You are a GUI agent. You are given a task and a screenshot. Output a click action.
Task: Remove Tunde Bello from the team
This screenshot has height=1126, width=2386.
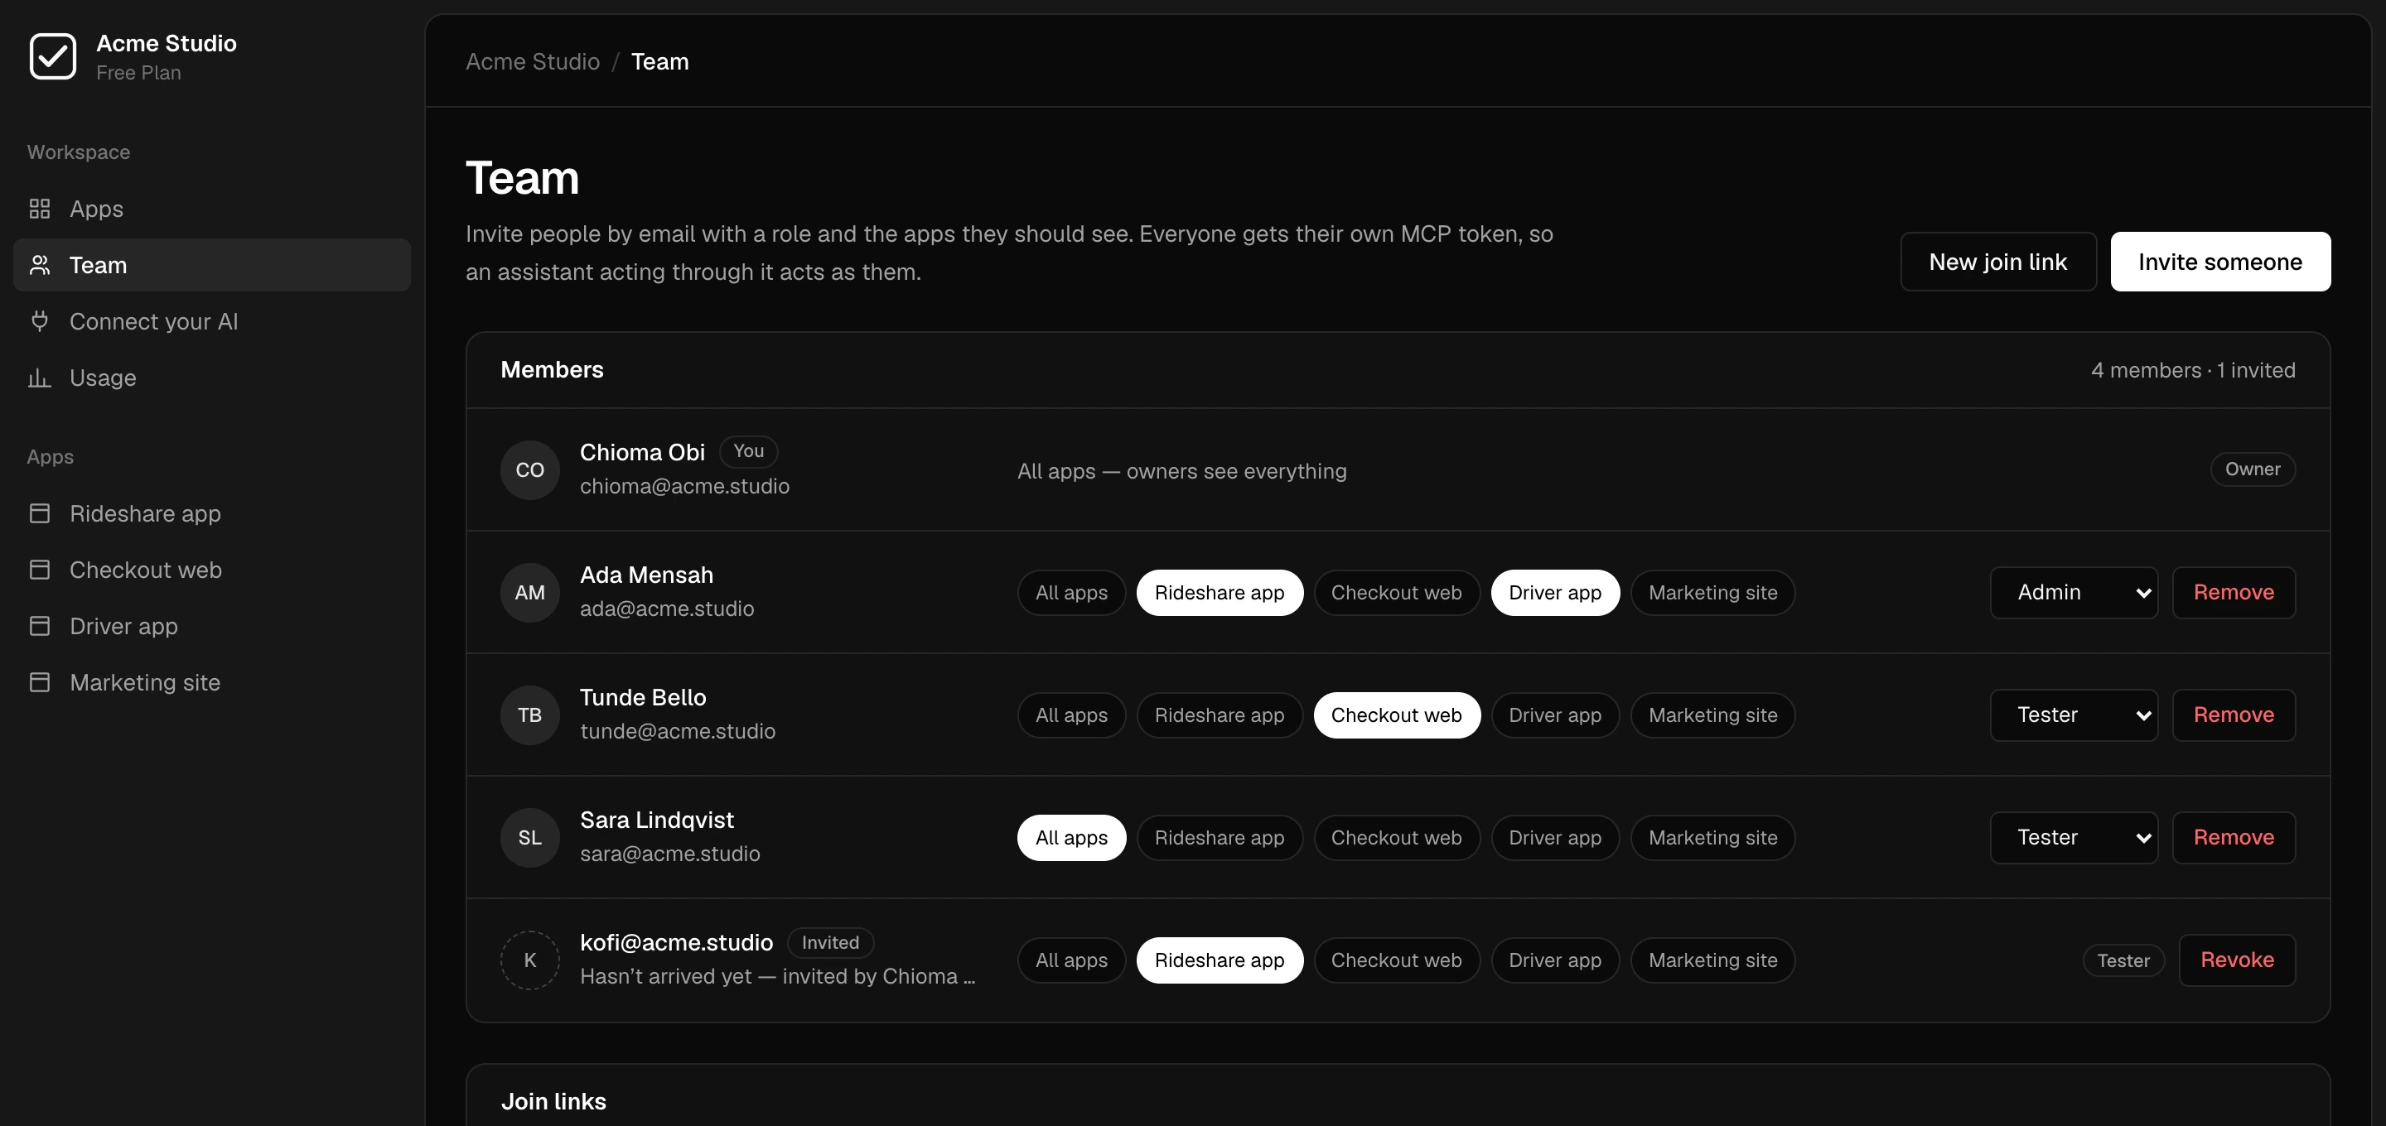tap(2234, 715)
